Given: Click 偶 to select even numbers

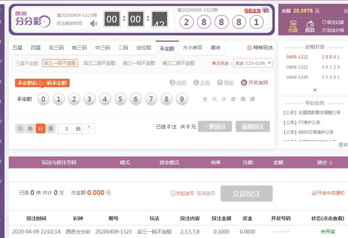Looking at the screenshot, I should pyautogui.click(x=243, y=99).
